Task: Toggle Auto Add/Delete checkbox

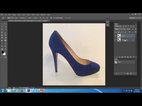Action: pyautogui.click(x=54, y=18)
